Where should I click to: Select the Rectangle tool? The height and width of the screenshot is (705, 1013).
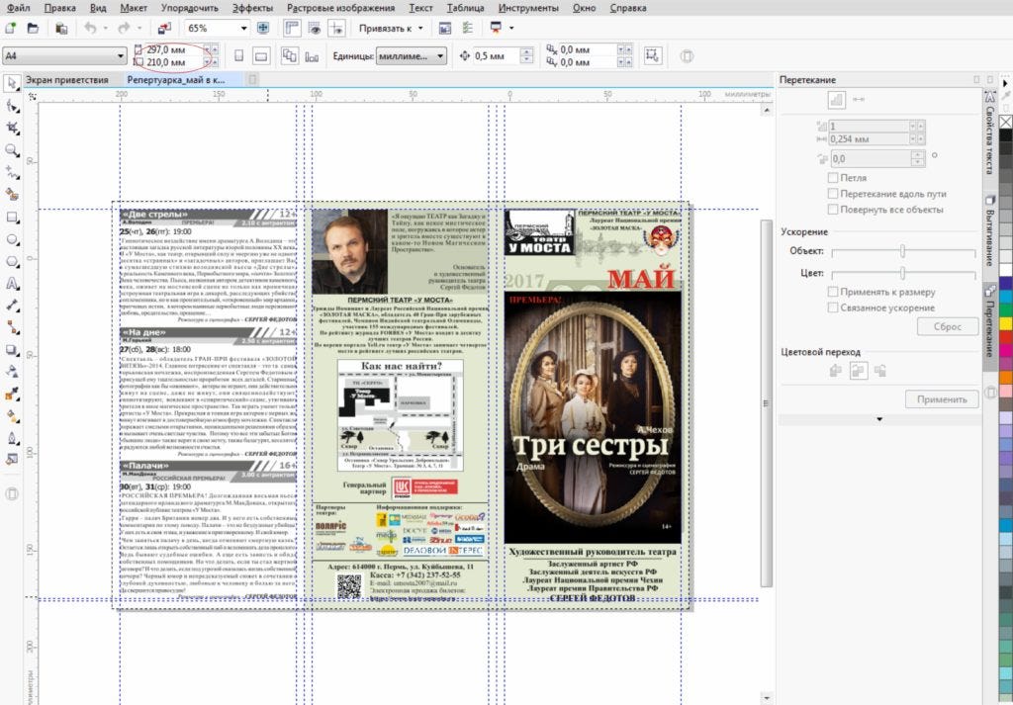point(12,217)
